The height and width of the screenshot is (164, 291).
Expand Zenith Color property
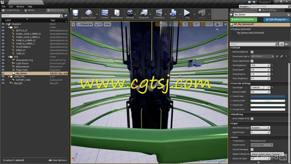pyautogui.click(x=231, y=96)
